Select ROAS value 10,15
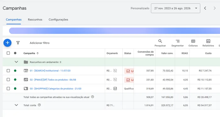The width and height of the screenshot is (220, 117). point(185,71)
